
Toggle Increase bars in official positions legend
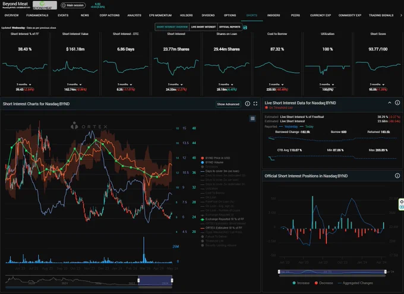(301, 283)
